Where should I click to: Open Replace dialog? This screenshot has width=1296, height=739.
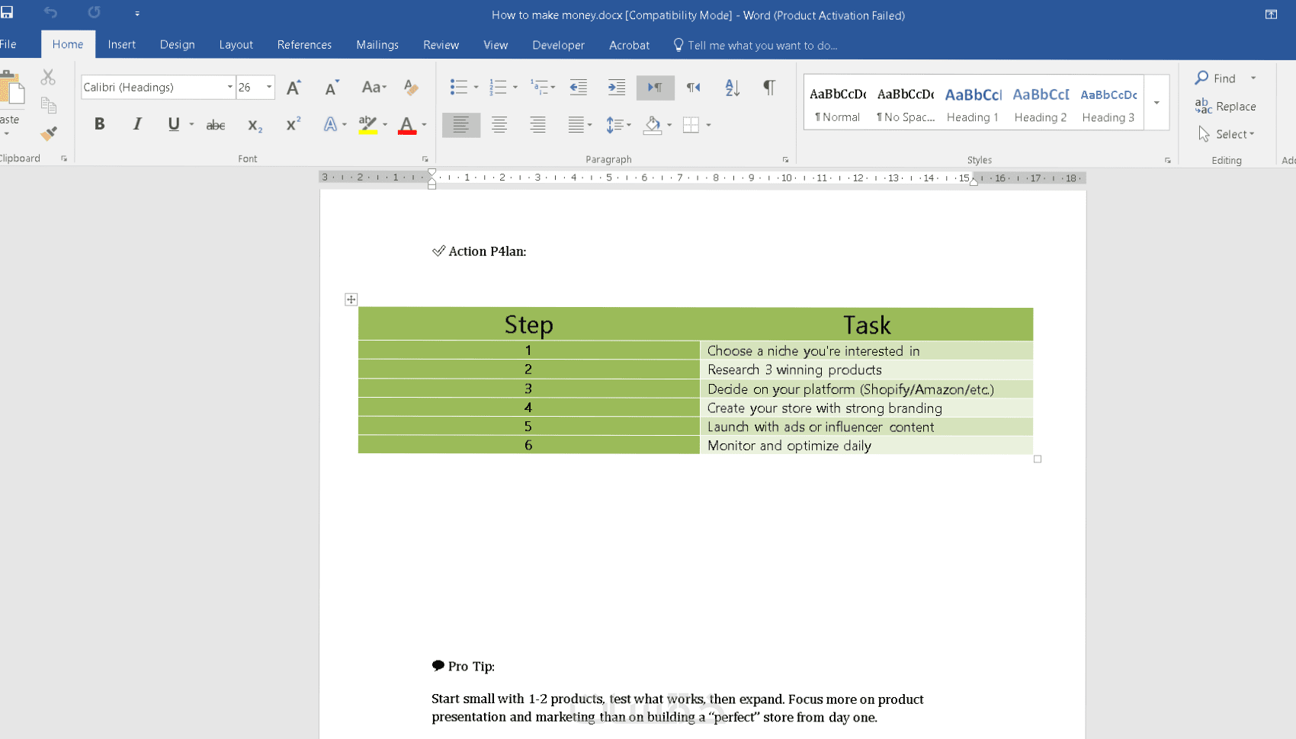point(1225,107)
